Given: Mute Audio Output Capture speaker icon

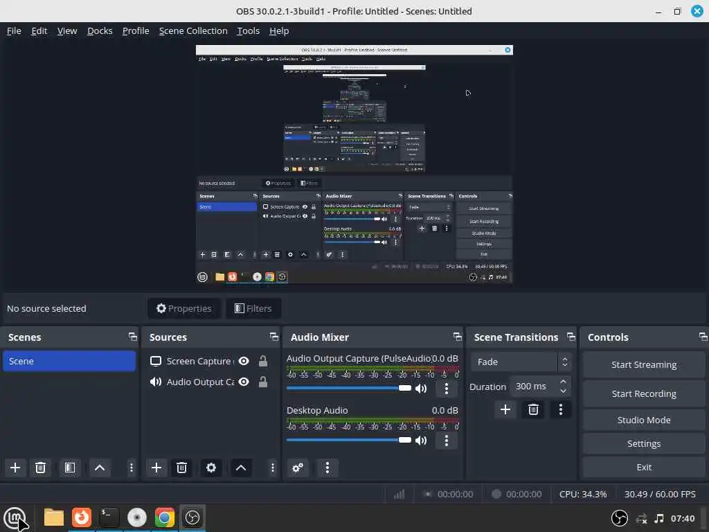Looking at the screenshot, I should [x=421, y=388].
